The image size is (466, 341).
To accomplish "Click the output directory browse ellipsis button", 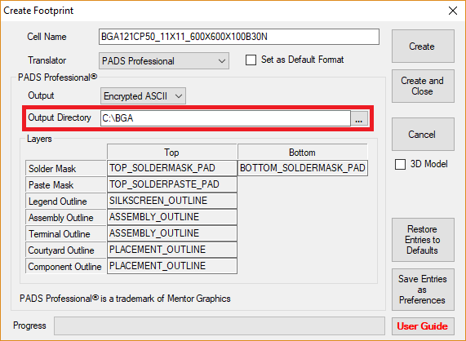I will pos(359,118).
